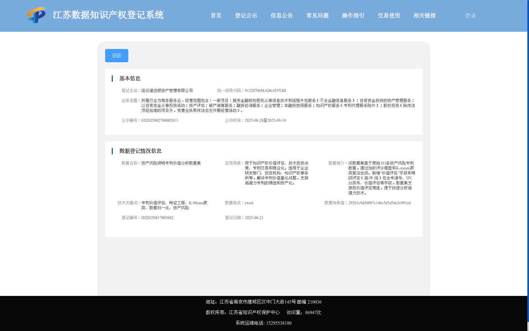The width and height of the screenshot is (529, 331).
Task: Click the system logo icon
Action: click(36, 15)
